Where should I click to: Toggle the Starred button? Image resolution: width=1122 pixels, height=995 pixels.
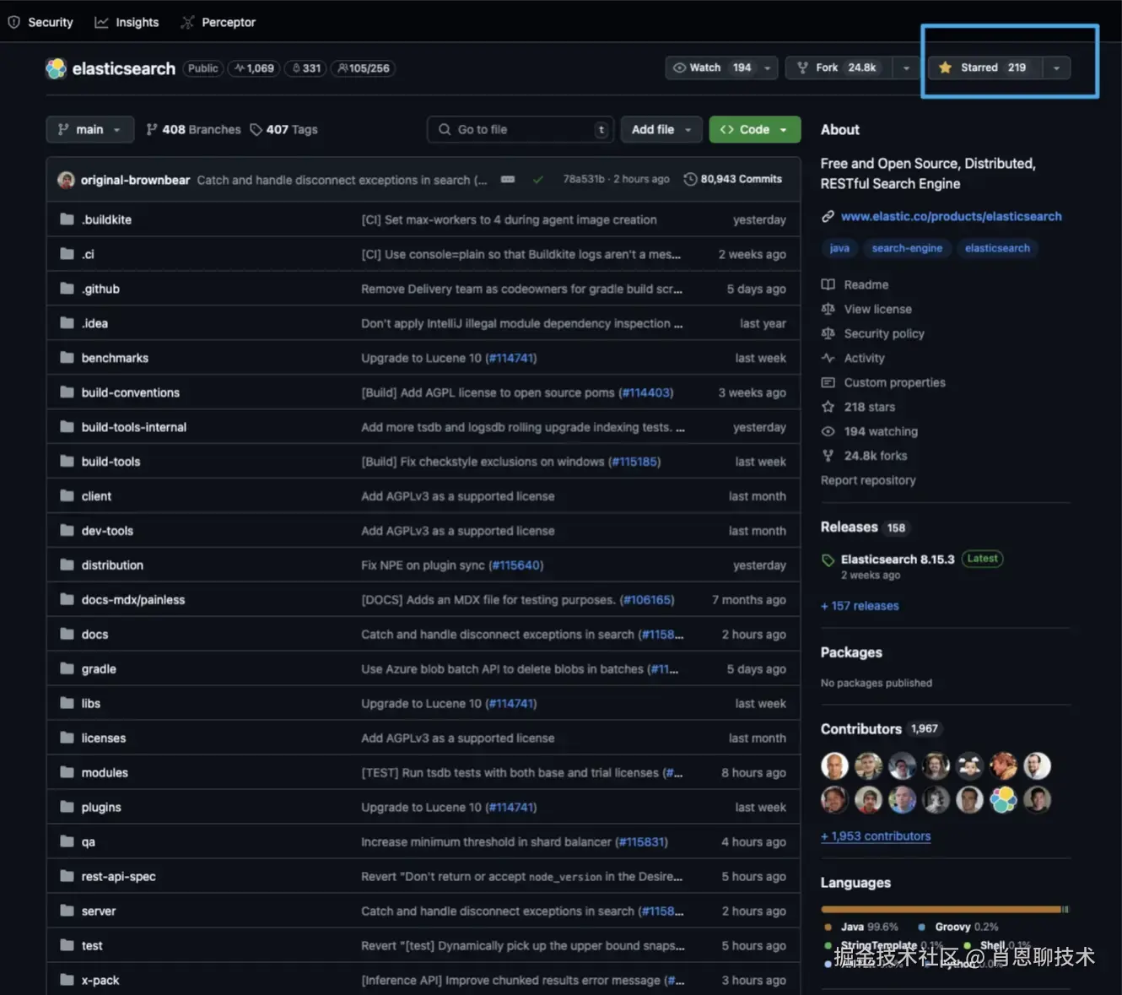[x=984, y=68]
